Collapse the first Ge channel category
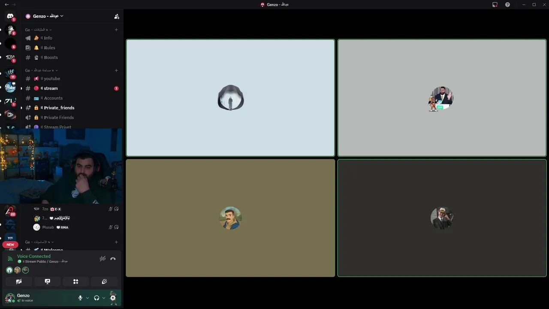This screenshot has height=309, width=549. 38,30
